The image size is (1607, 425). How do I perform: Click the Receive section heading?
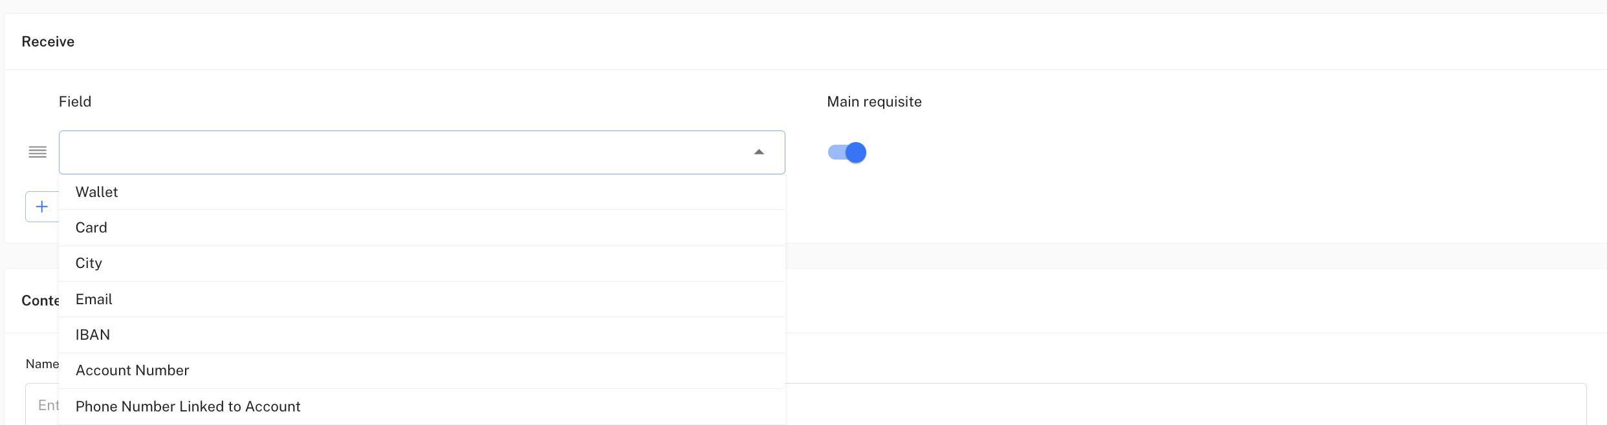pos(48,42)
